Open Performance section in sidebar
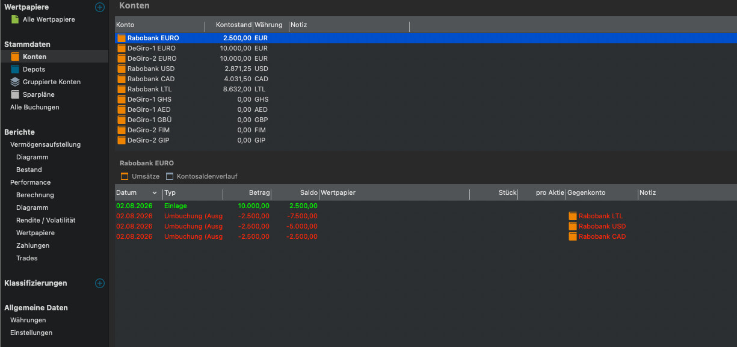 point(30,182)
